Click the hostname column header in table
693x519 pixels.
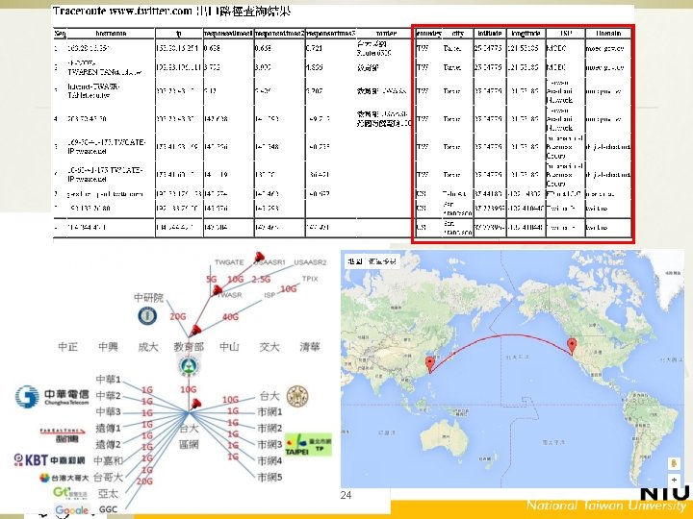tap(111, 34)
